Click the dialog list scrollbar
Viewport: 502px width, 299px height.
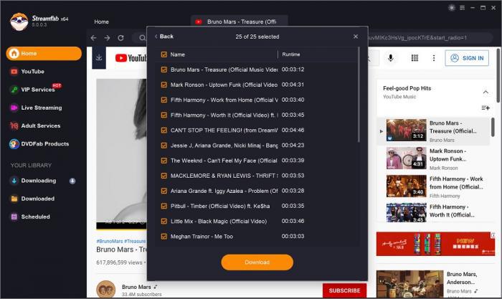(359, 95)
